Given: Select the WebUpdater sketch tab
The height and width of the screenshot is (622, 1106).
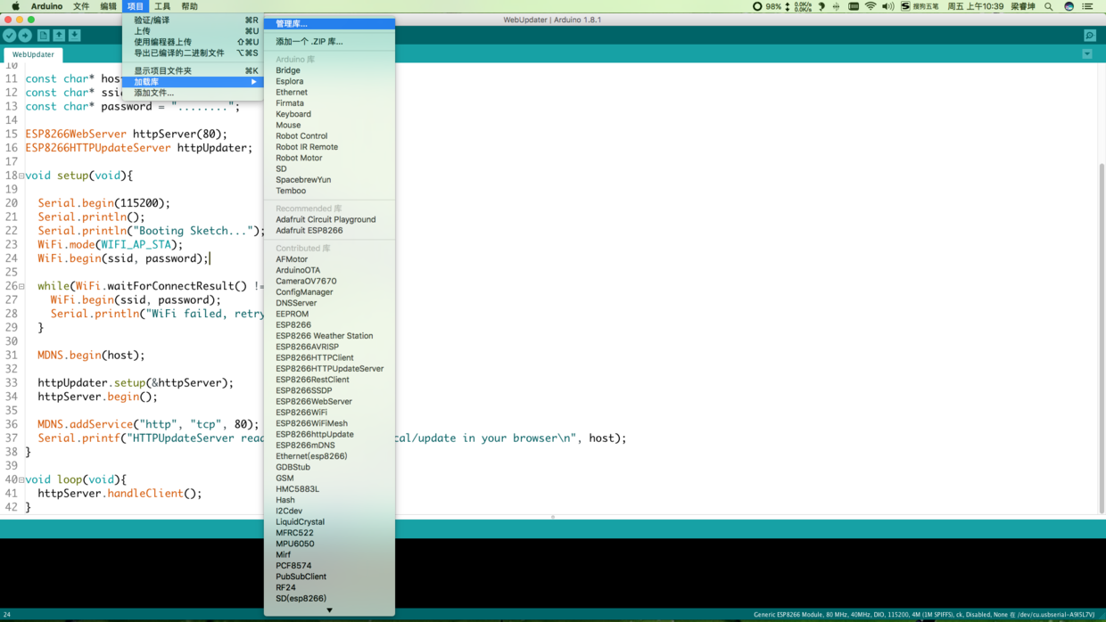Looking at the screenshot, I should click(x=33, y=54).
